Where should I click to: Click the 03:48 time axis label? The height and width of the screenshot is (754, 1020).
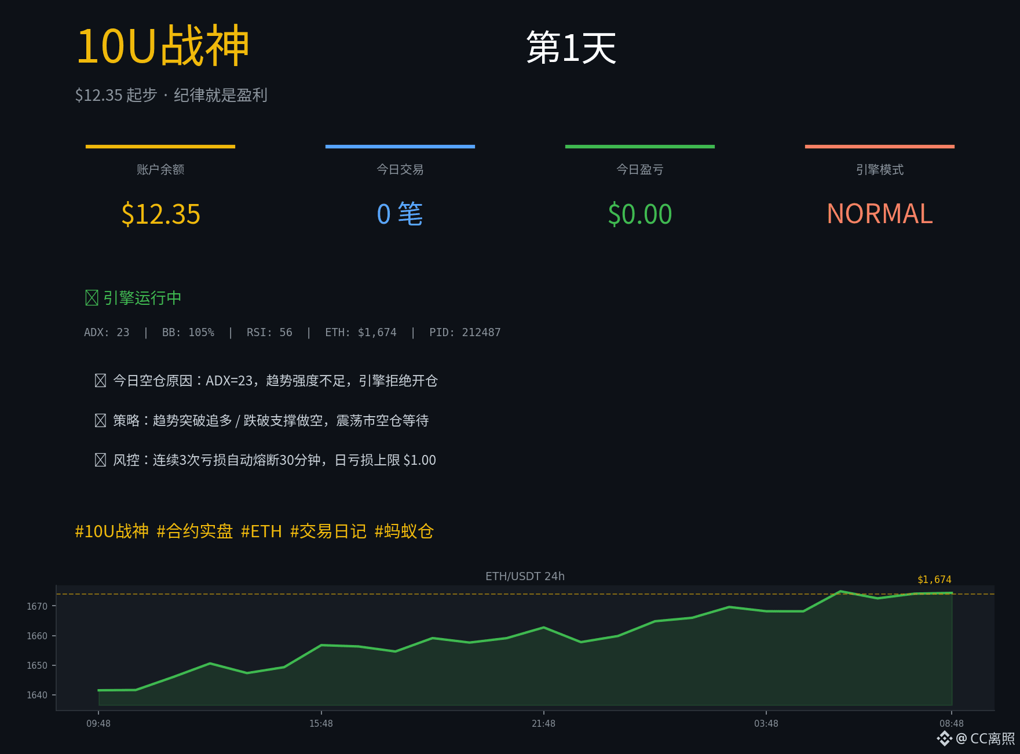[766, 723]
